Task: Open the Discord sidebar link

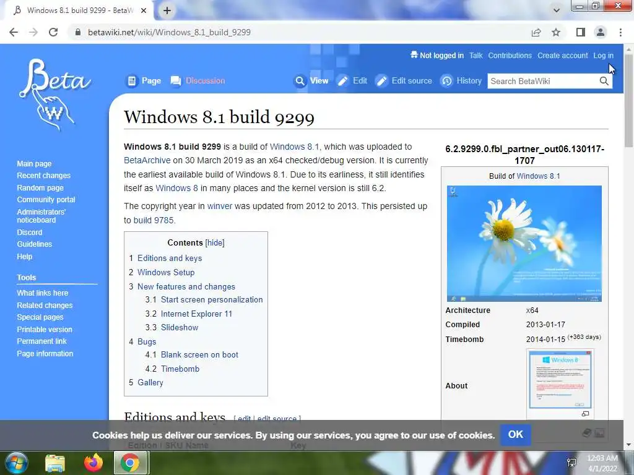Action: coord(30,233)
